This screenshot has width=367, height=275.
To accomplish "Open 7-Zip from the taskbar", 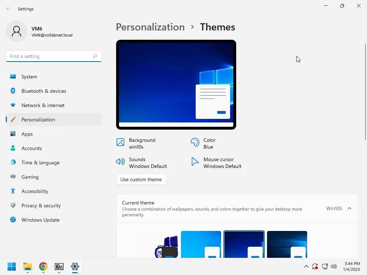I will coord(59,266).
